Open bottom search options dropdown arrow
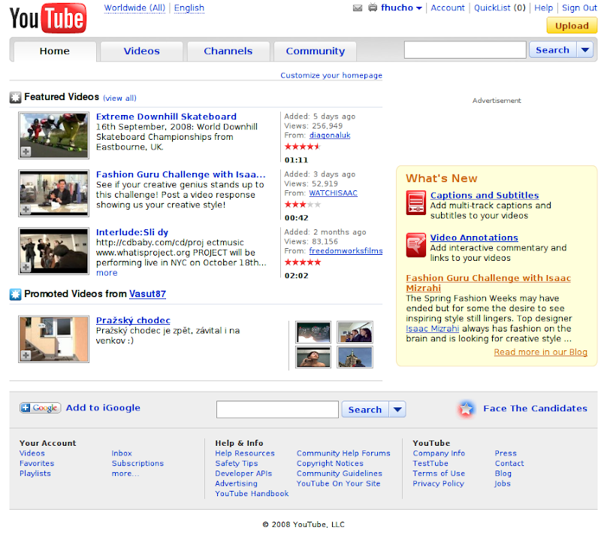Image resolution: width=601 pixels, height=548 pixels. point(397,410)
